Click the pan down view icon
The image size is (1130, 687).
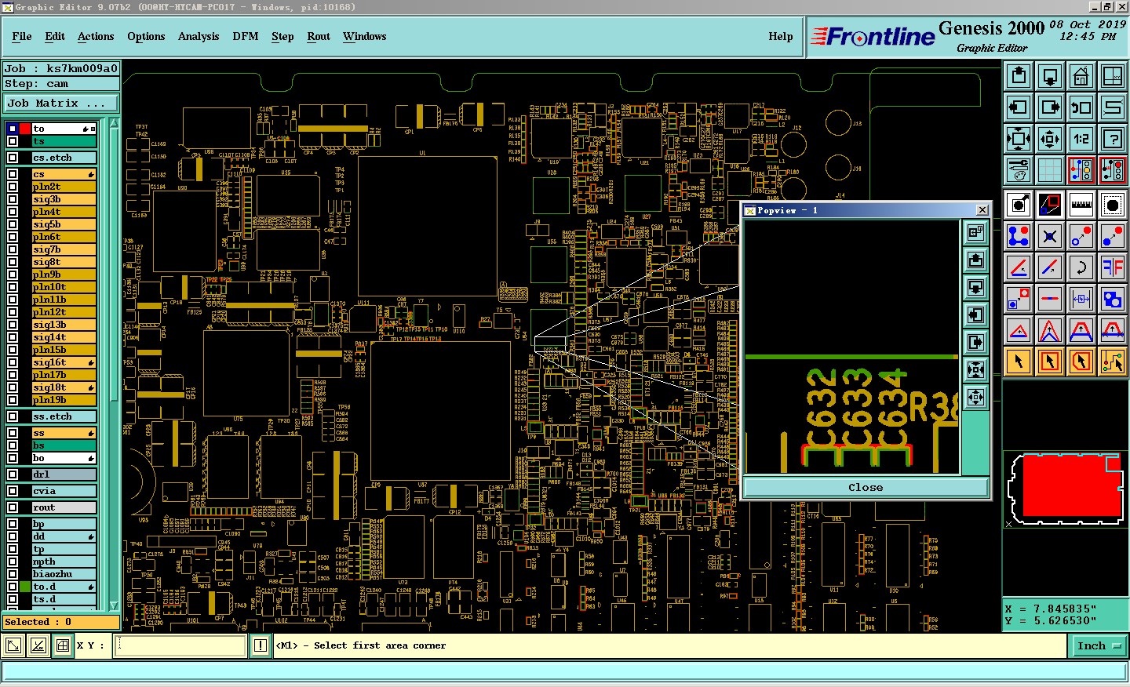point(1050,76)
